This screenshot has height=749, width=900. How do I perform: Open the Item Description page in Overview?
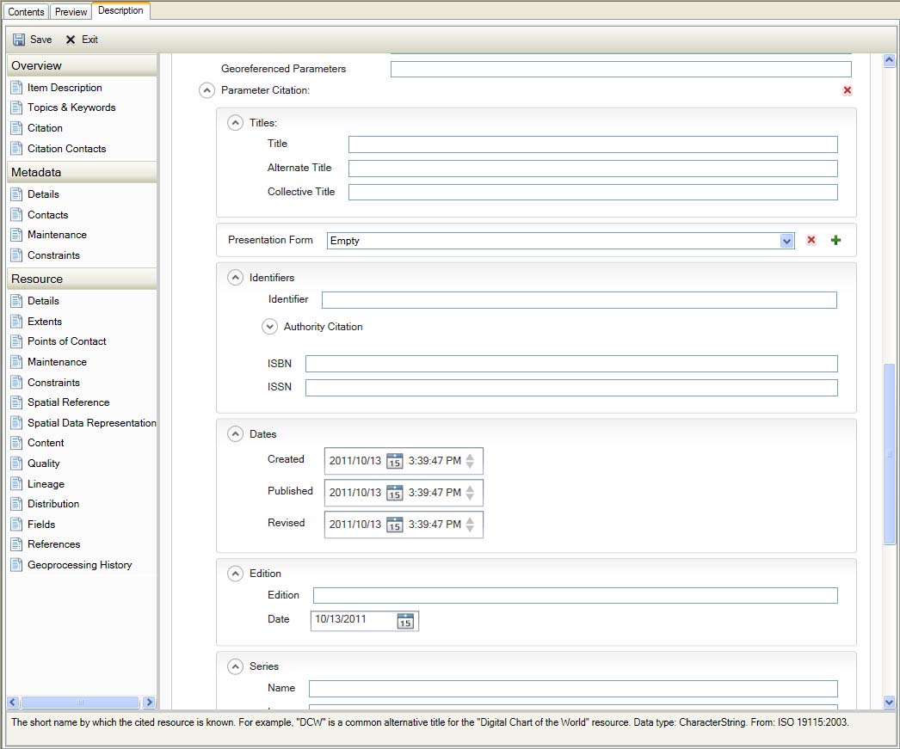pyautogui.click(x=65, y=87)
